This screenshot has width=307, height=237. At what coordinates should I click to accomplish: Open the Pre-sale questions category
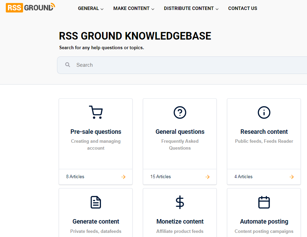pos(96,132)
